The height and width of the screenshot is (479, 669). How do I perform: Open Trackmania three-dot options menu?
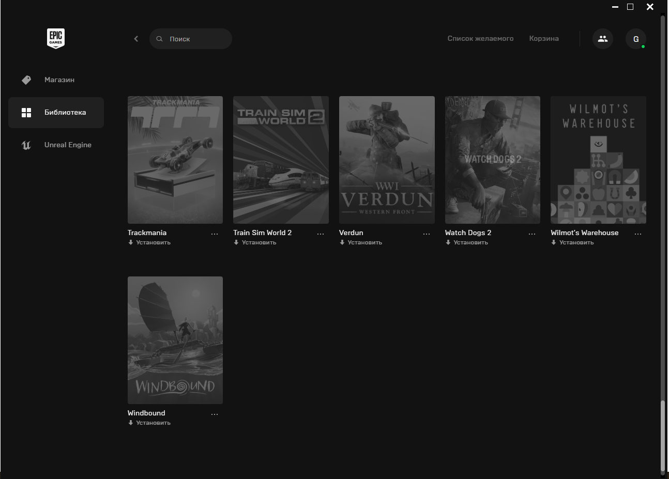215,234
